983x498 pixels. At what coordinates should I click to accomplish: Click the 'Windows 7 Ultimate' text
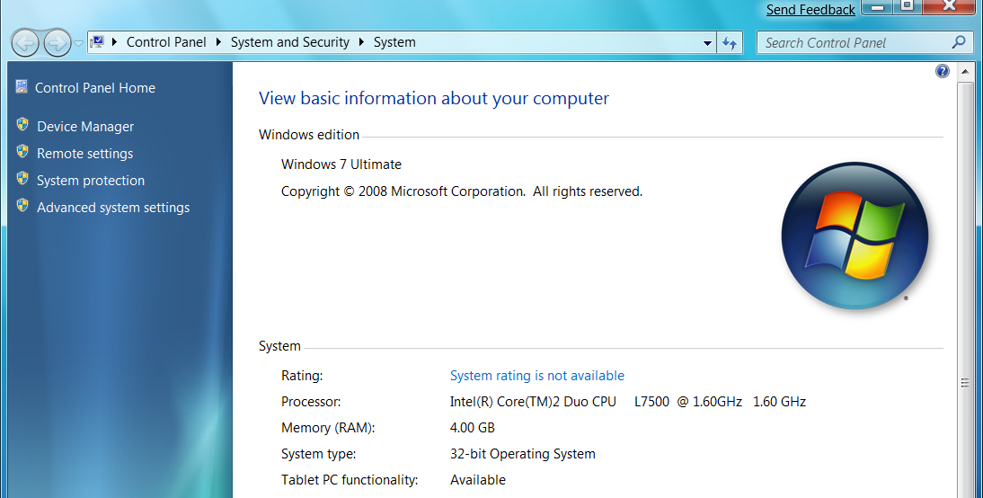[x=341, y=164]
